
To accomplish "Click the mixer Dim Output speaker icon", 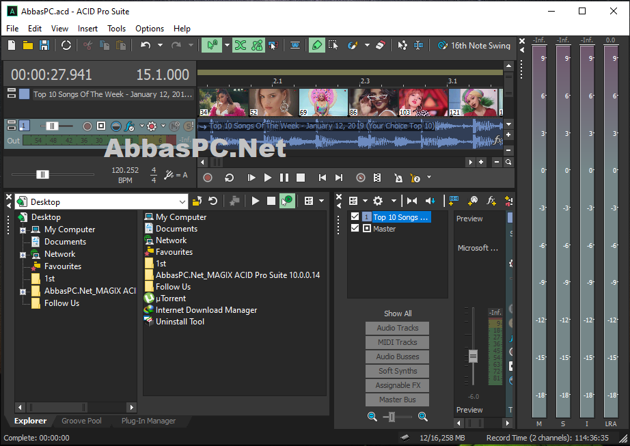I will [x=430, y=201].
